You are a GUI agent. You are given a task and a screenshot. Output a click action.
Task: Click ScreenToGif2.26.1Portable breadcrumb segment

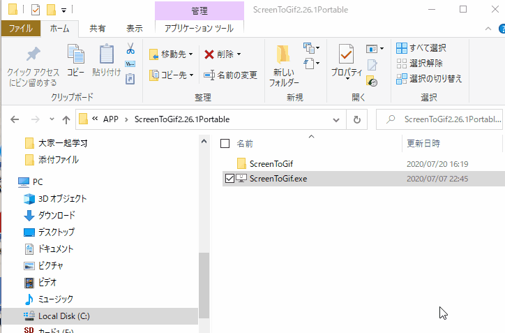[182, 119]
